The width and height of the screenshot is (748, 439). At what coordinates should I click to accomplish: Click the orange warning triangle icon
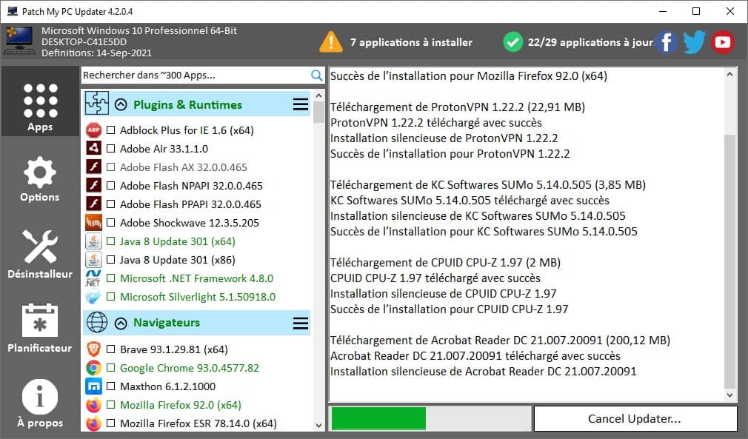click(x=330, y=42)
